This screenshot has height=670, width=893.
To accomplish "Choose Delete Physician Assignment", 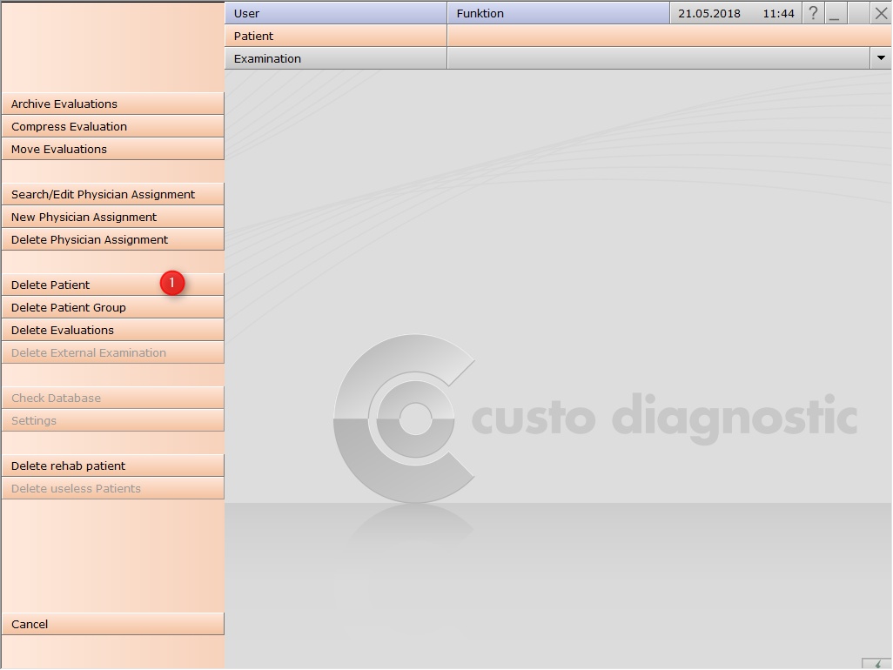I will pyautogui.click(x=113, y=239).
